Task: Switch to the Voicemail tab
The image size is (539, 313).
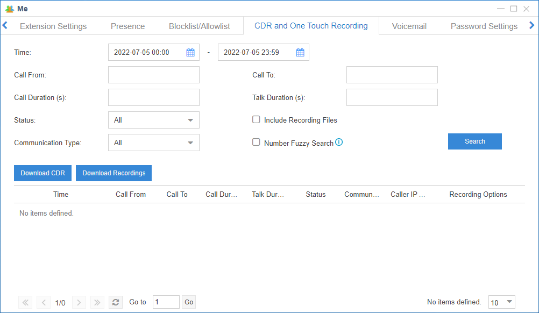Action: tap(409, 26)
